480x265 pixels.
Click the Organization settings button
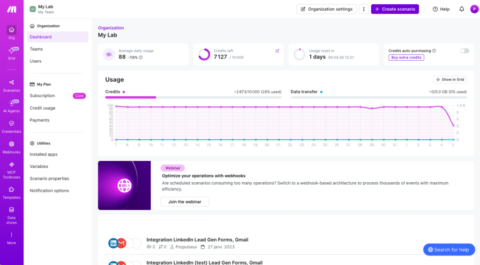point(326,9)
